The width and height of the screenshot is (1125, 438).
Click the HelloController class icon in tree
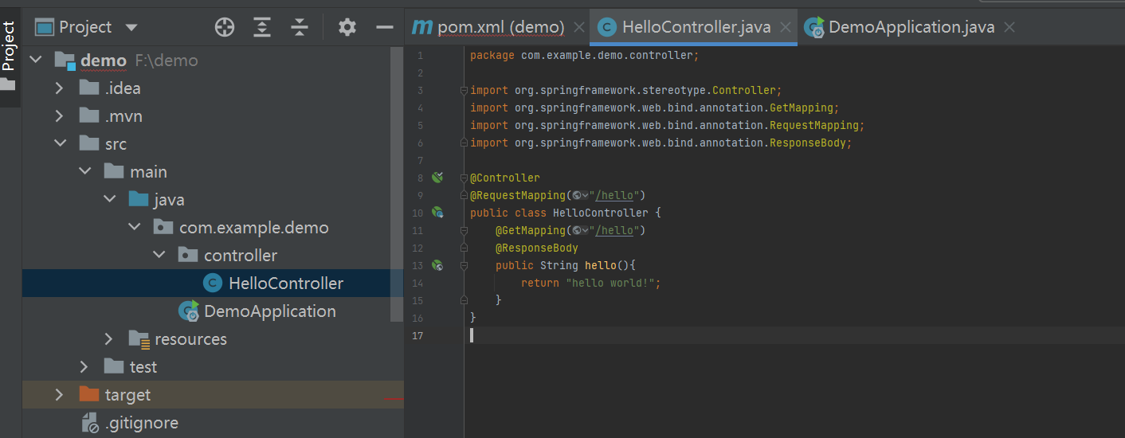213,284
